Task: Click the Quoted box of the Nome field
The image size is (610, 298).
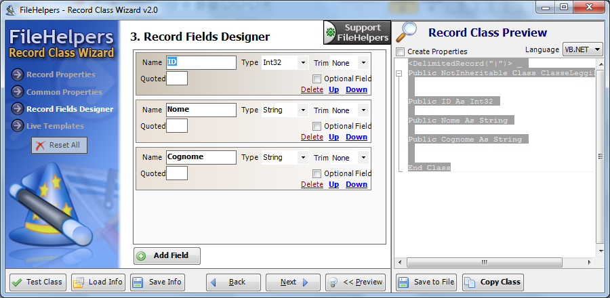Action: point(177,126)
